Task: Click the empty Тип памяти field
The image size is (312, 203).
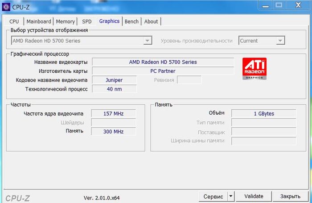Action: coord(264,122)
